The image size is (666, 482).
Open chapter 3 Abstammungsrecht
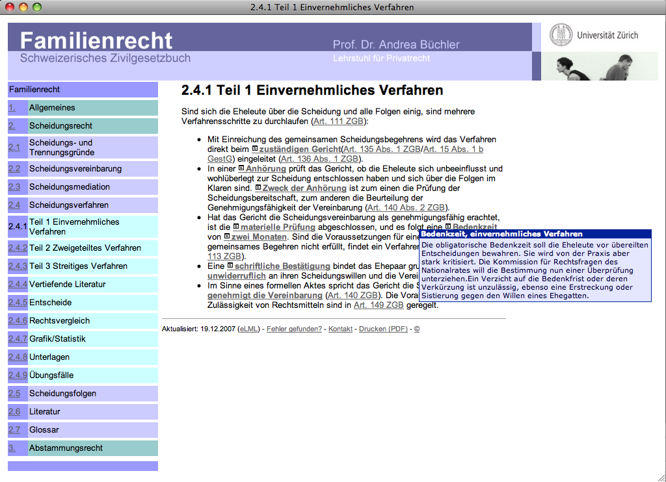click(83, 448)
